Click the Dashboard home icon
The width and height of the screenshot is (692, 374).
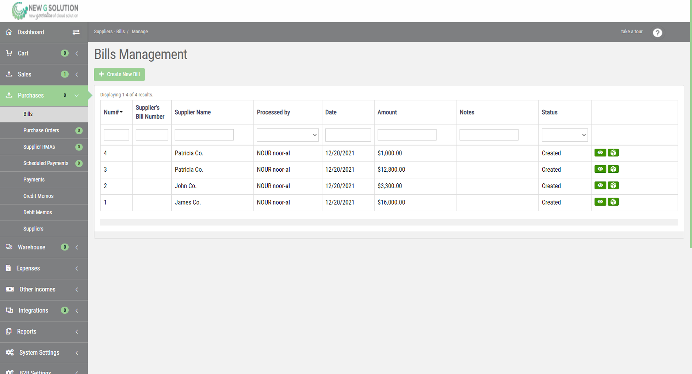click(9, 32)
